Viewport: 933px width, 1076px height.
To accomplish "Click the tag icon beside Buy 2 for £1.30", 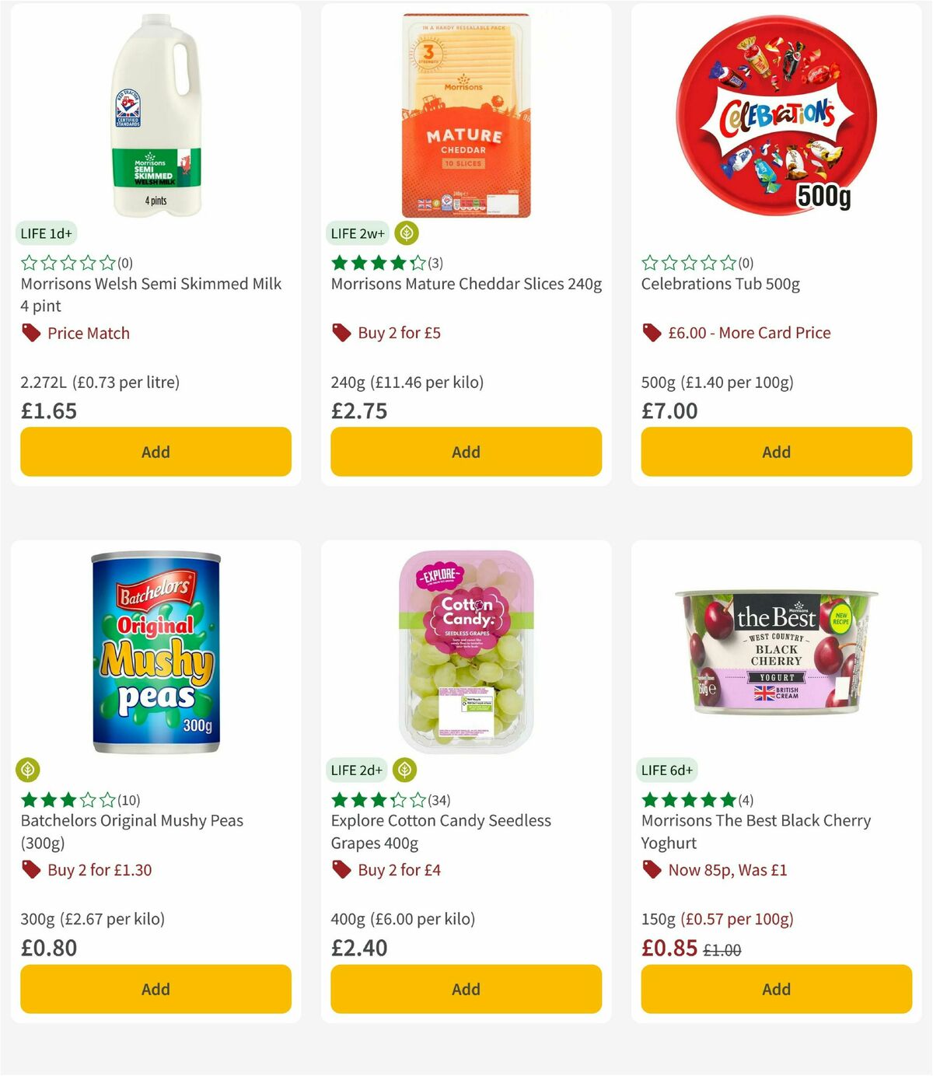I will click(x=30, y=870).
